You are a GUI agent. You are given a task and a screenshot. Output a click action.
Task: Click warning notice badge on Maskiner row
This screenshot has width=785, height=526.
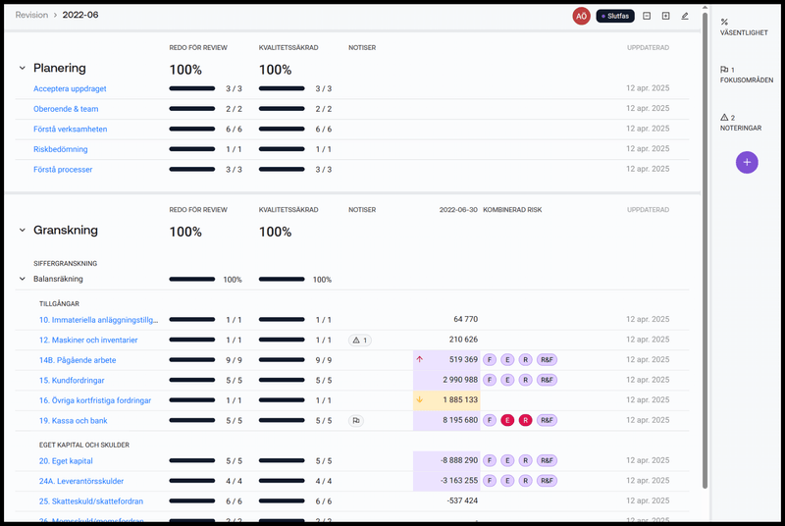[360, 341]
